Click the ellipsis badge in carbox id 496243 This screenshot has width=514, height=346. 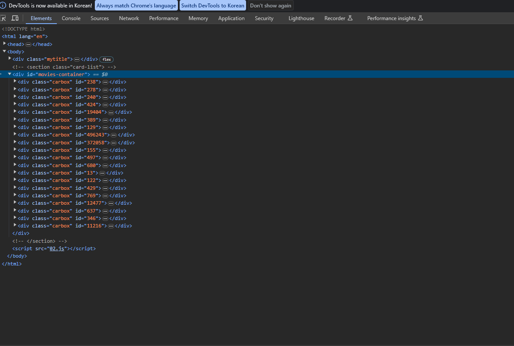coord(114,135)
